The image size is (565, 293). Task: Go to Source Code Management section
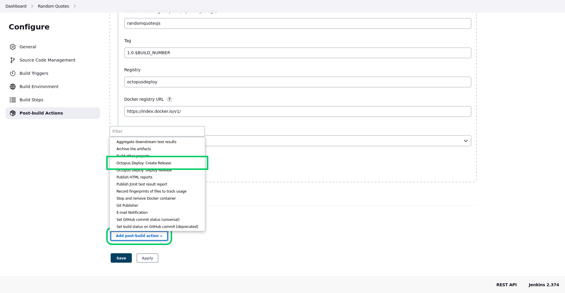[x=53, y=60]
